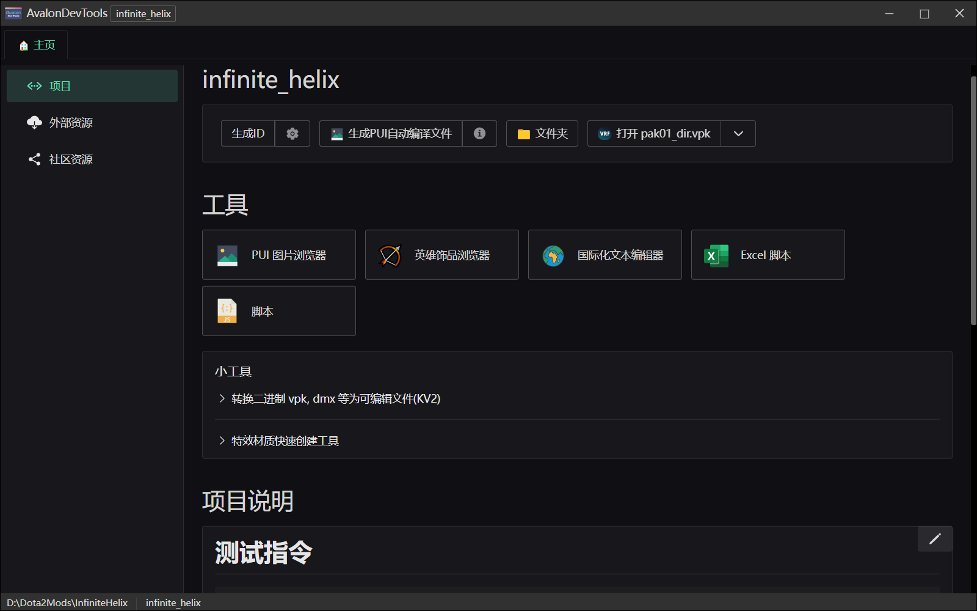
Task: Click the picture icon on PUI 图片浏览器
Action: tap(227, 255)
